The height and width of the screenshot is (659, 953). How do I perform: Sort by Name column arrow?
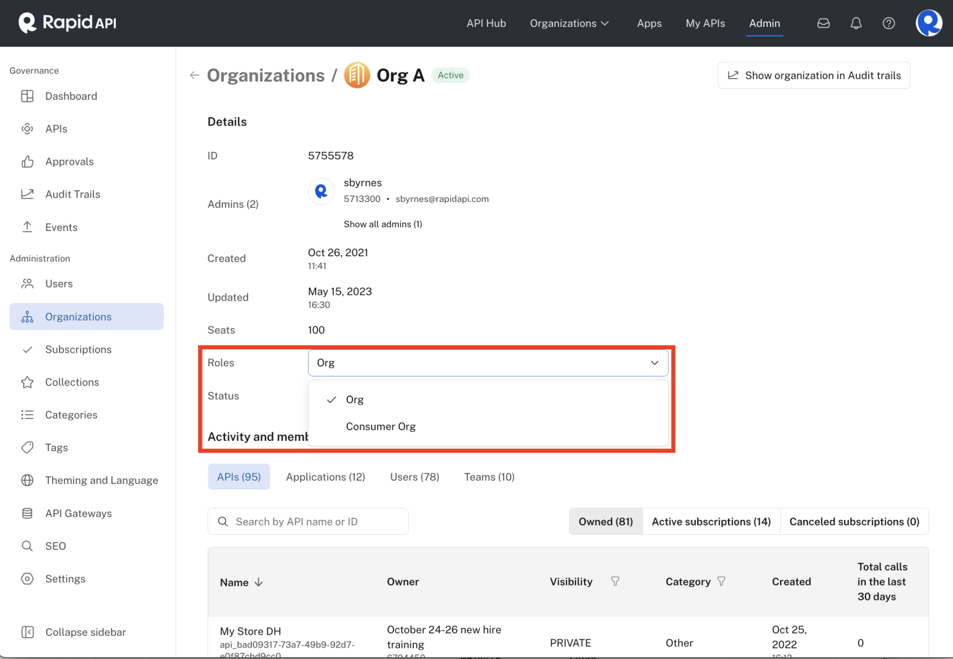(259, 582)
